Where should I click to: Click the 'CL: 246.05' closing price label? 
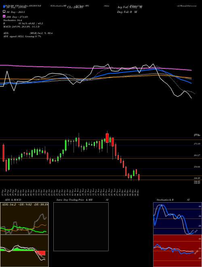click(x=75, y=7)
